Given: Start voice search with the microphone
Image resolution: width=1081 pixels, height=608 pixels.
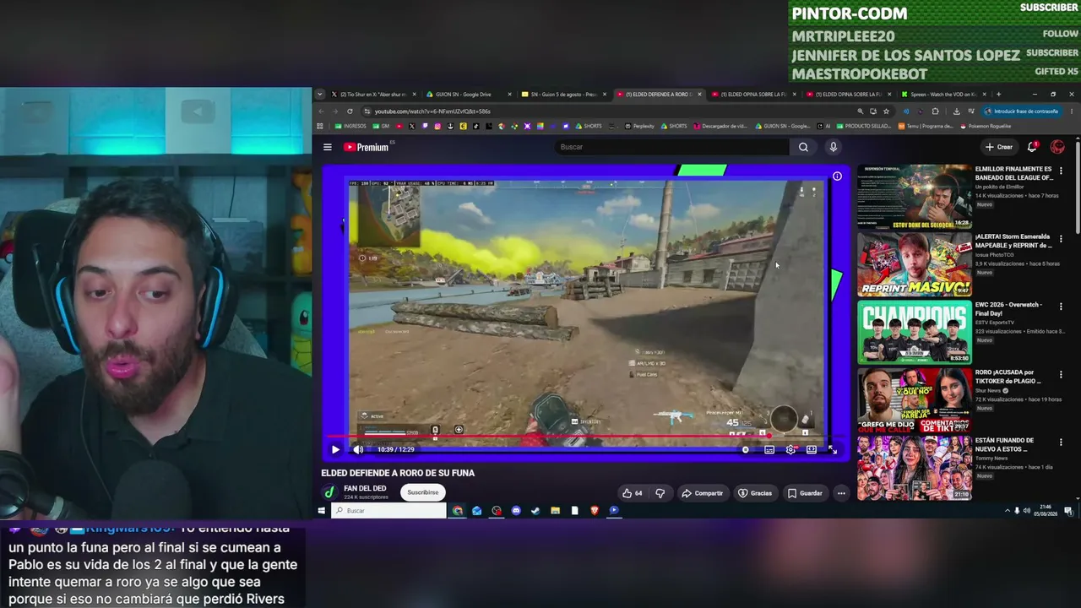Looking at the screenshot, I should 833,147.
